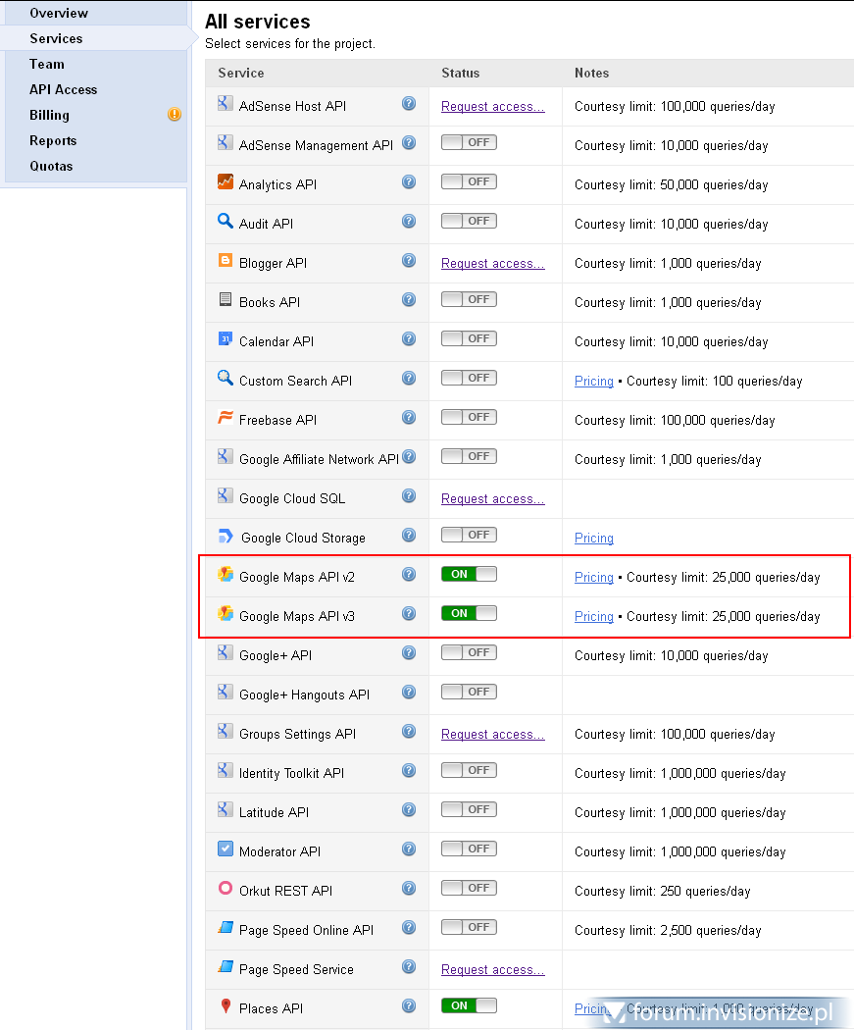Click the Google Maps API v3 map icon

point(225,616)
